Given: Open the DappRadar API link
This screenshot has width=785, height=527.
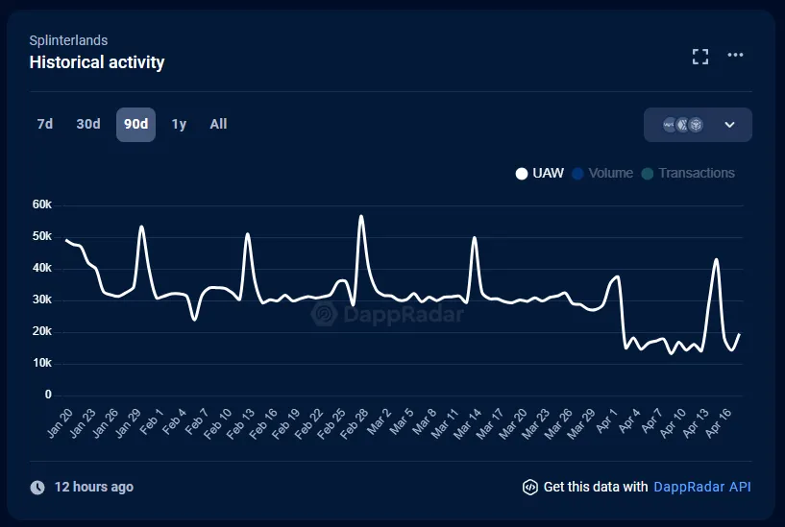Looking at the screenshot, I should coord(701,487).
